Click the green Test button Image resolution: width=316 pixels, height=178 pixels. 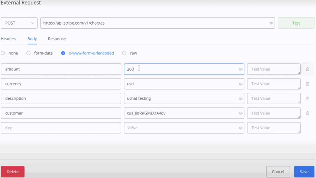(x=296, y=23)
